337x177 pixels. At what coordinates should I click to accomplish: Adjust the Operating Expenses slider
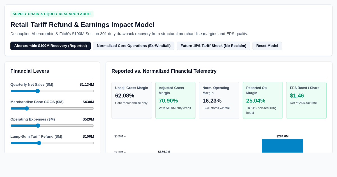tap(52, 126)
